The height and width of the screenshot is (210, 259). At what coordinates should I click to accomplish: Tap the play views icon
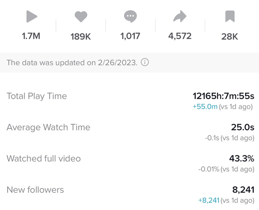coord(32,17)
